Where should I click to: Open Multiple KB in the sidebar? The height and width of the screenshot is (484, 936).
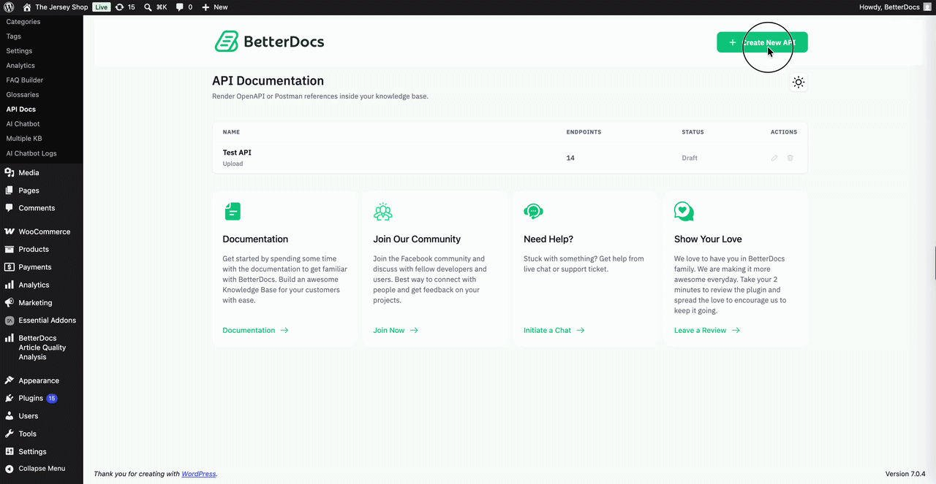pyautogui.click(x=24, y=139)
